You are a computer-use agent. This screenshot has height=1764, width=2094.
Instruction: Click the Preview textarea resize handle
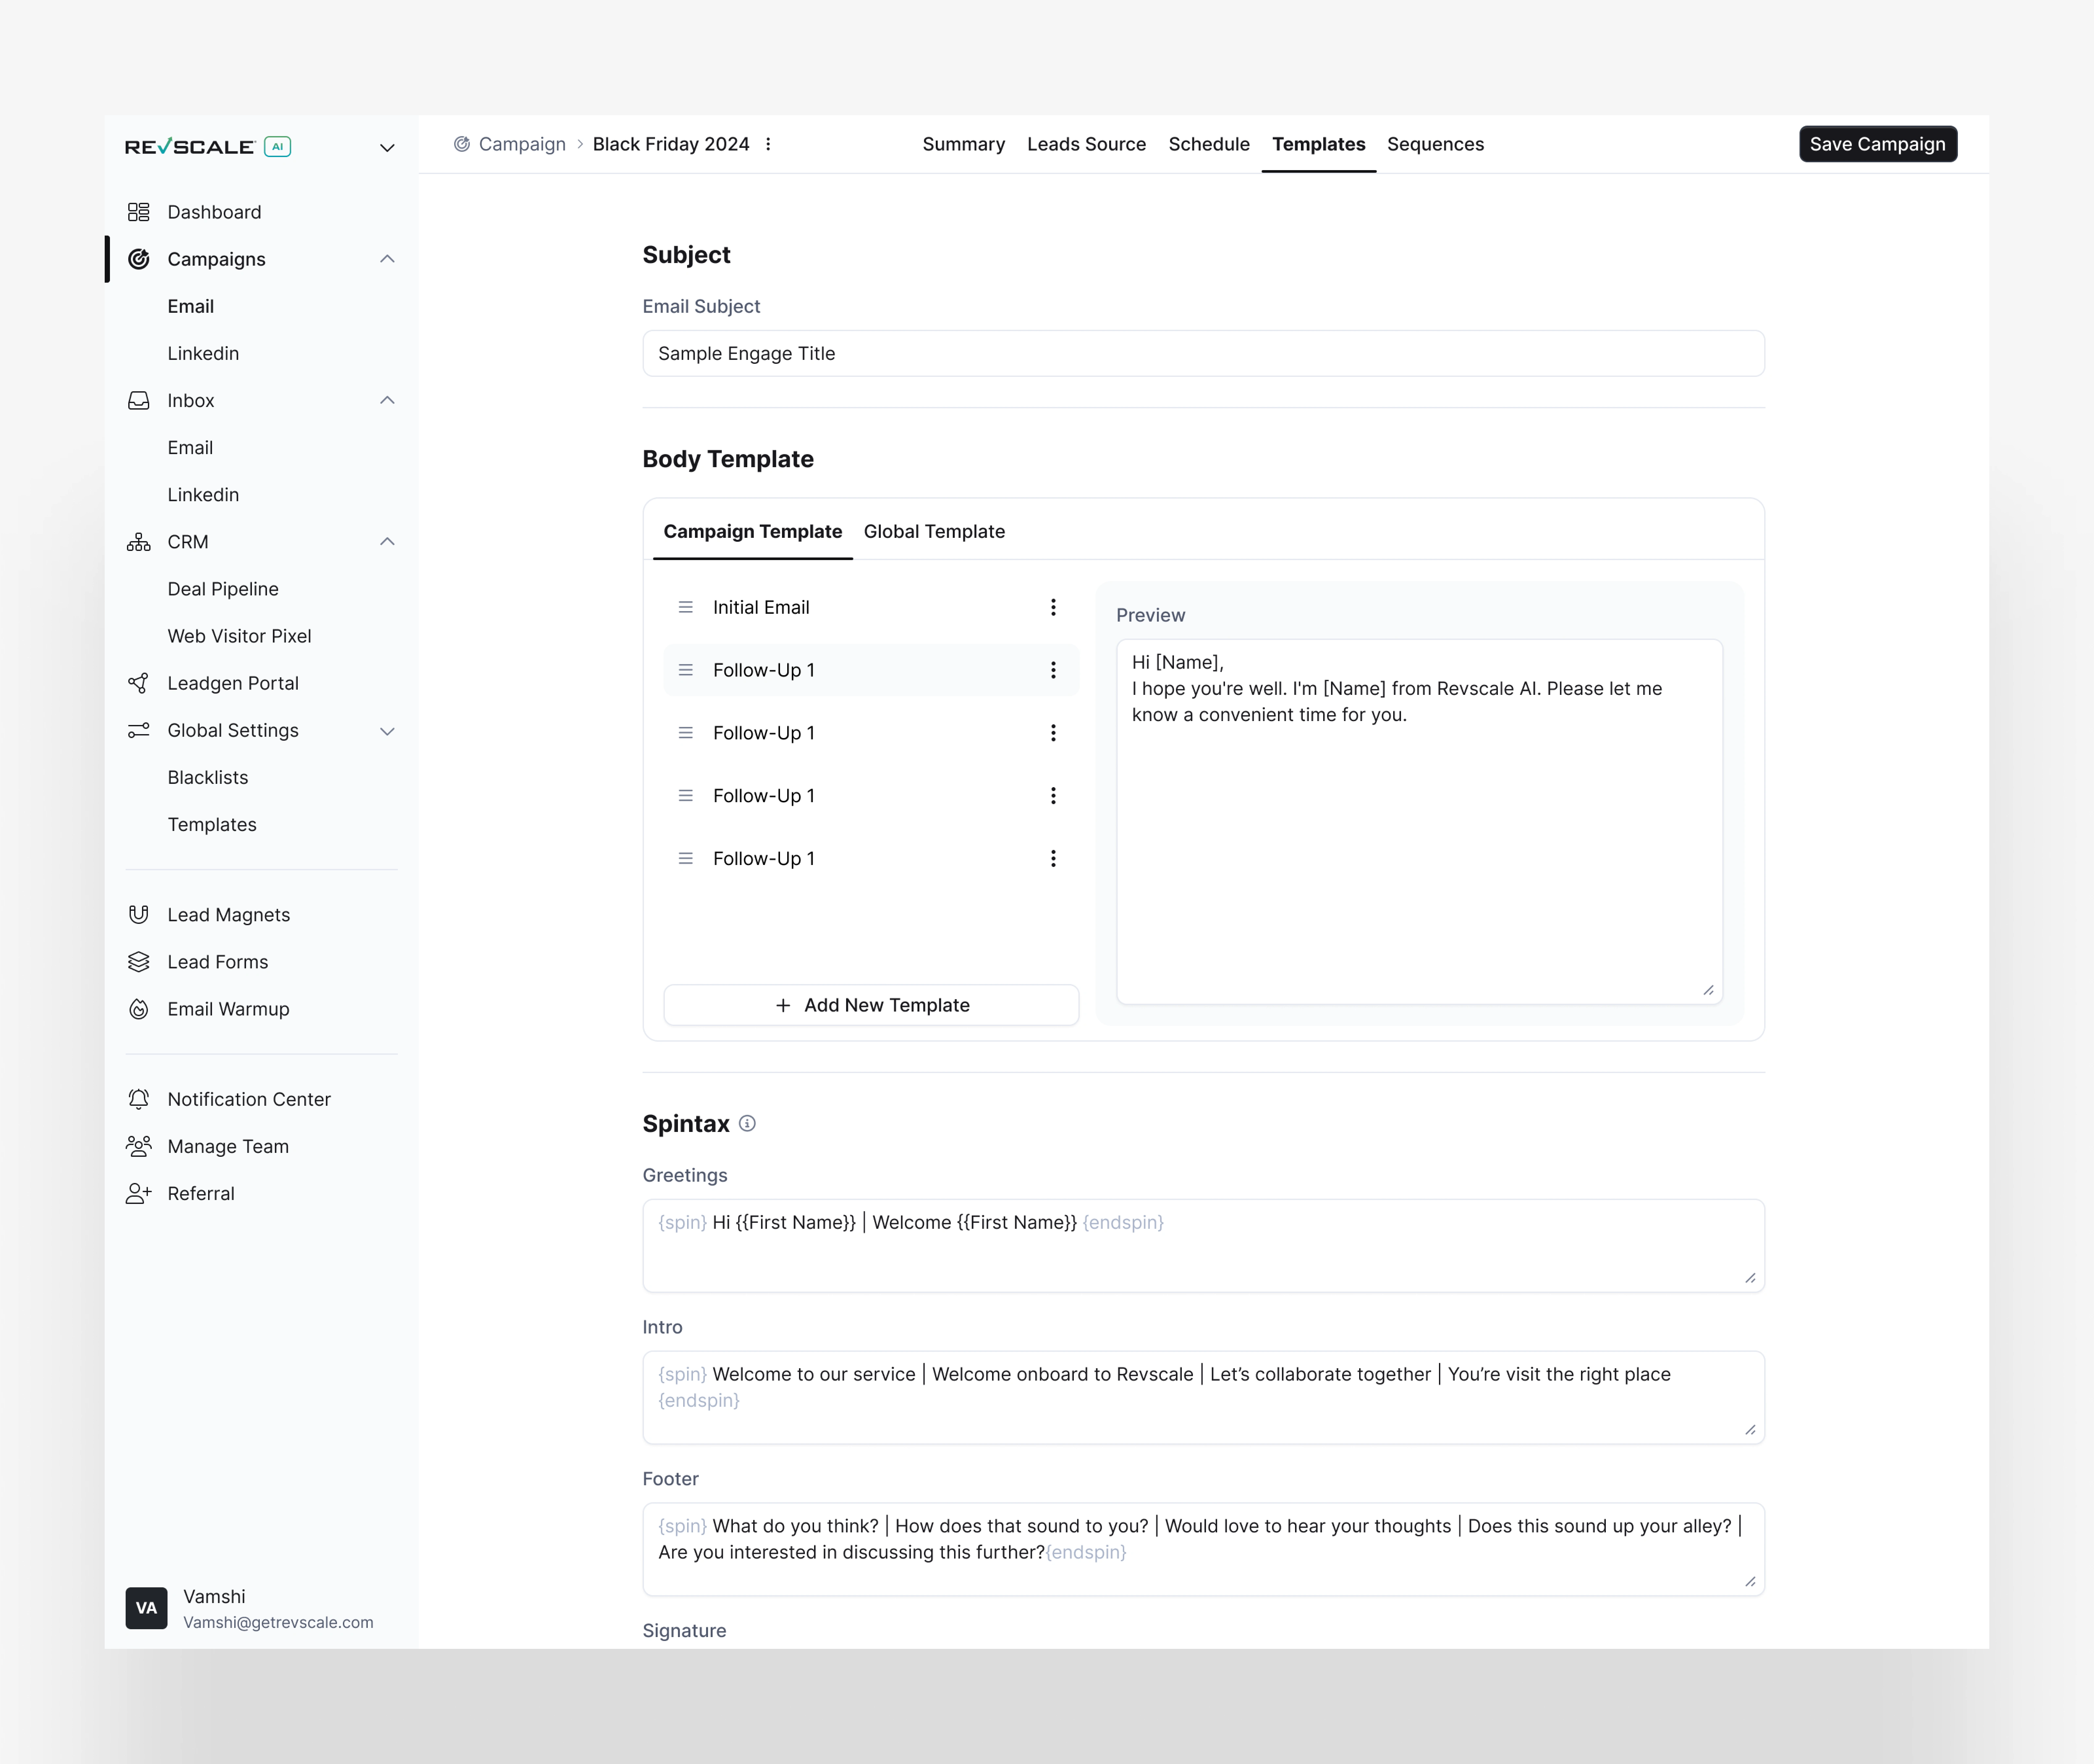coord(1709,990)
